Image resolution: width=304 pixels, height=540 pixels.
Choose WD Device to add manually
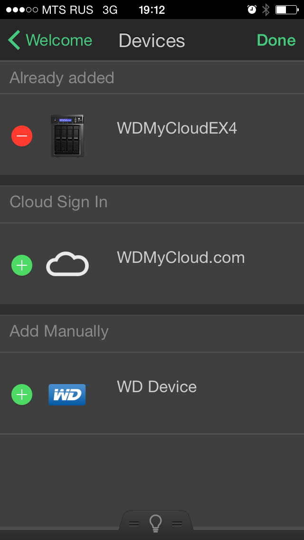(157, 387)
